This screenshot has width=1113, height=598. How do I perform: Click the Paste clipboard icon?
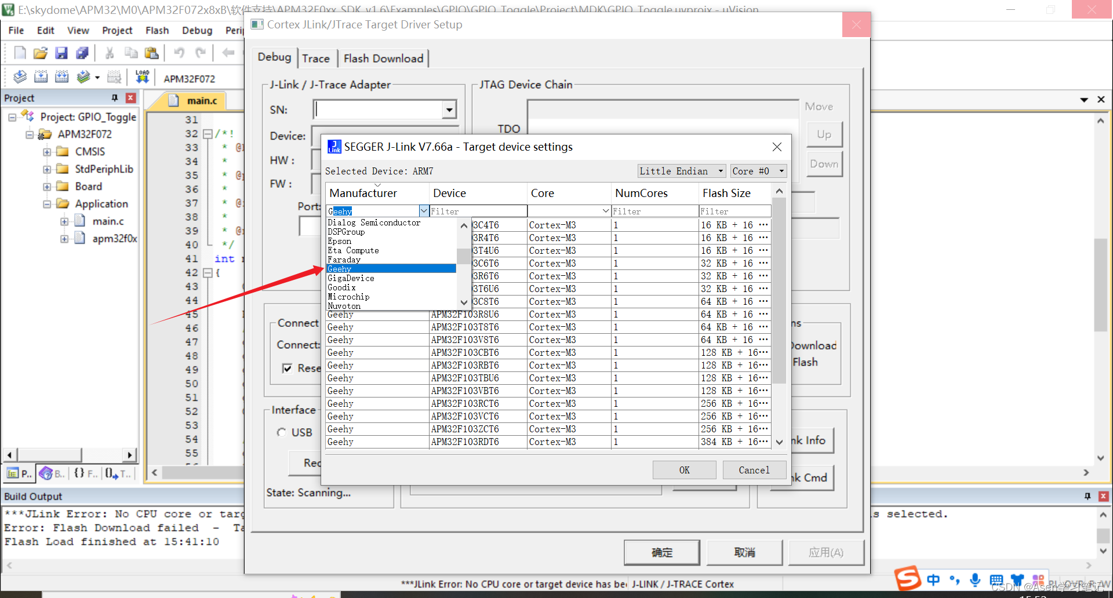(x=152, y=53)
